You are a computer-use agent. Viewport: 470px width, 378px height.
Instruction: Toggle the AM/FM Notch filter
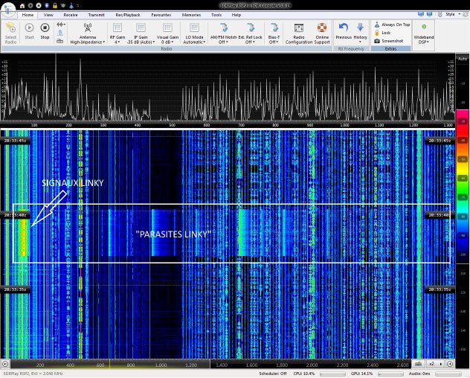(x=223, y=33)
